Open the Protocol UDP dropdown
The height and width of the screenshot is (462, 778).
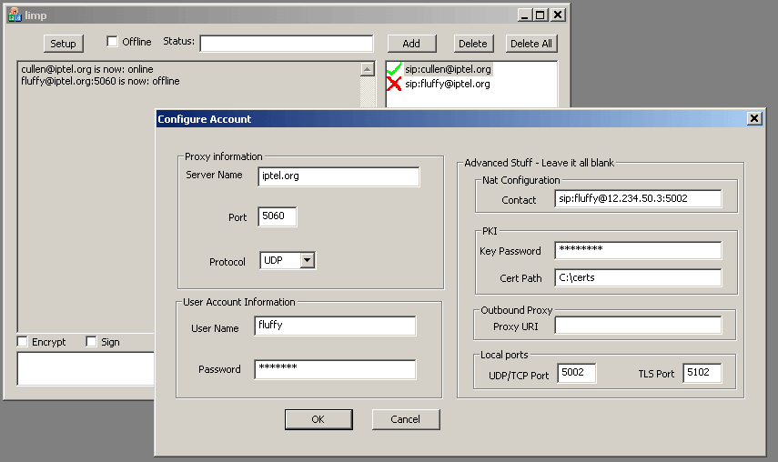click(308, 260)
